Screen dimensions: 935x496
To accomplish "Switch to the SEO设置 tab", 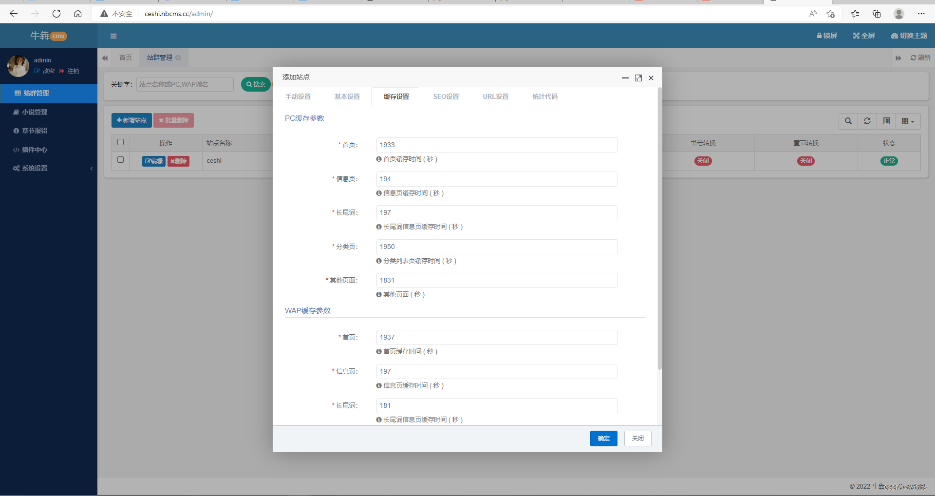I will click(446, 97).
